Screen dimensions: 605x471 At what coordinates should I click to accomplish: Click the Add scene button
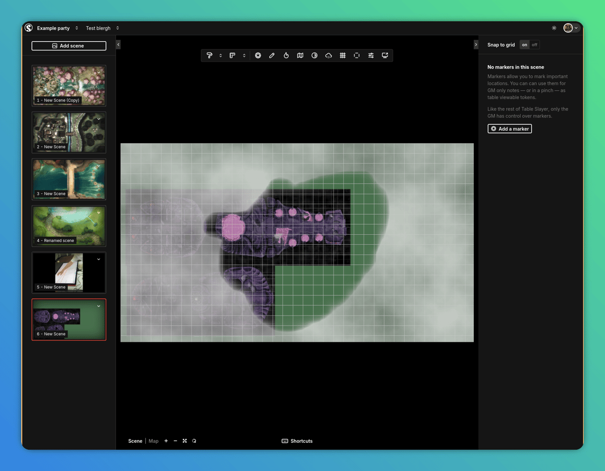[x=69, y=46]
